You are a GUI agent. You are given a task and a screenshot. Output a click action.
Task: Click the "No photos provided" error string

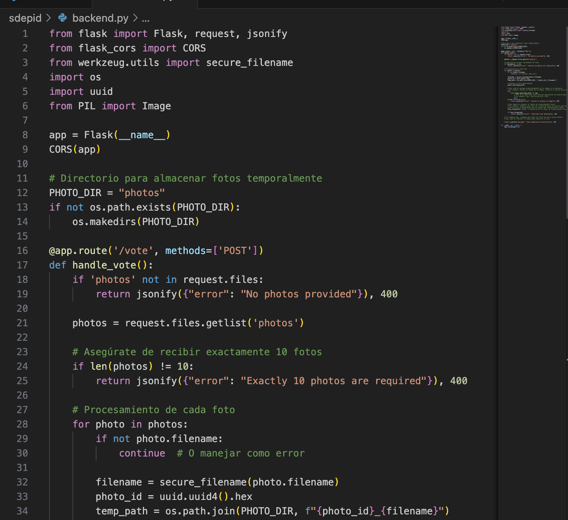pos(299,294)
